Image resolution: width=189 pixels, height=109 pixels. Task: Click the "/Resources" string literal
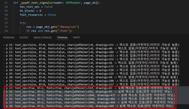coord(67,27)
